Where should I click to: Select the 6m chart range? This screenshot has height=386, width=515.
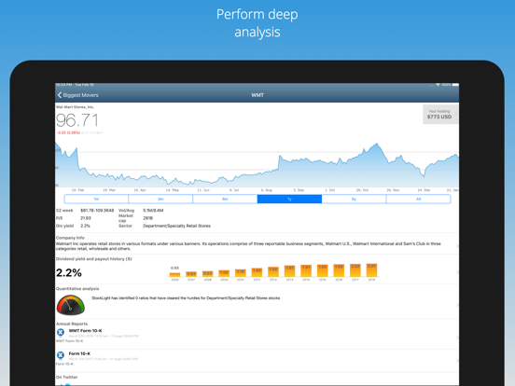coord(225,199)
